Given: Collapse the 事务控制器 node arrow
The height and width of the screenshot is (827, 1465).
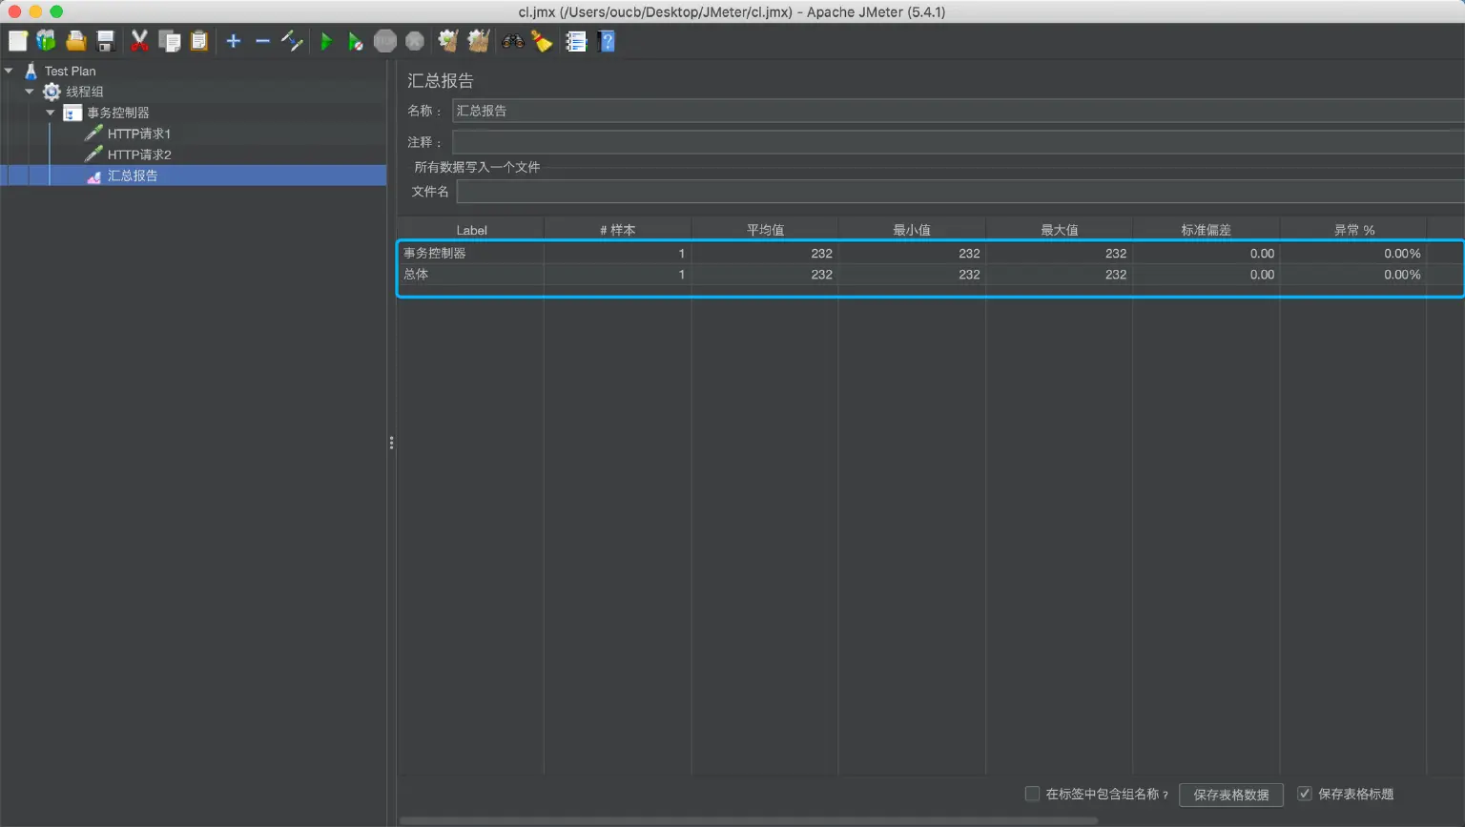Looking at the screenshot, I should [x=51, y=113].
